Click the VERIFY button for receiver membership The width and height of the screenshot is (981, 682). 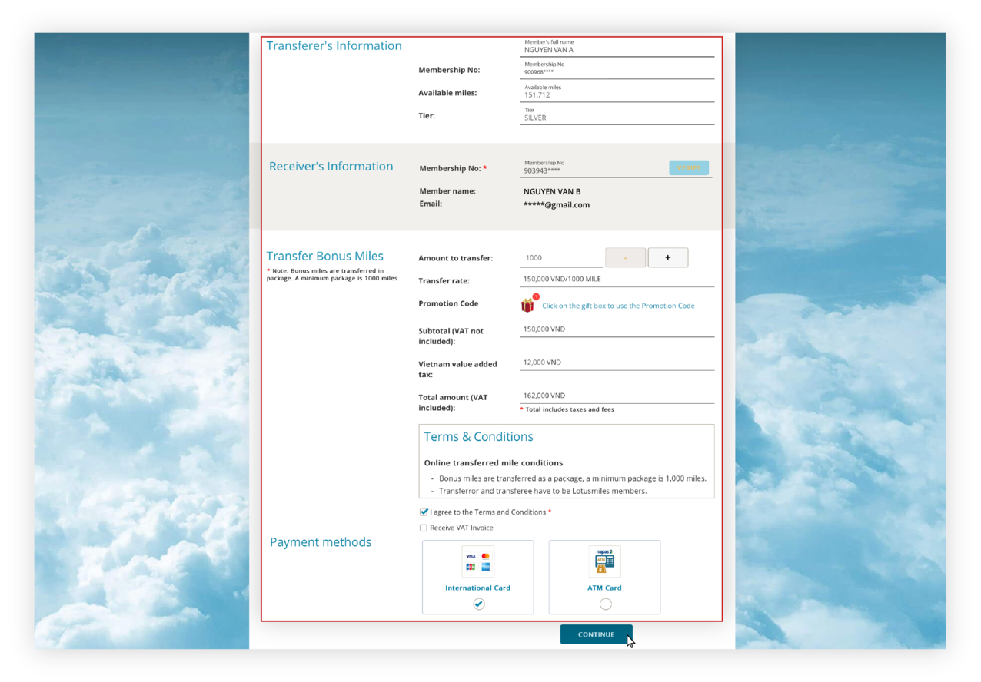(x=688, y=167)
